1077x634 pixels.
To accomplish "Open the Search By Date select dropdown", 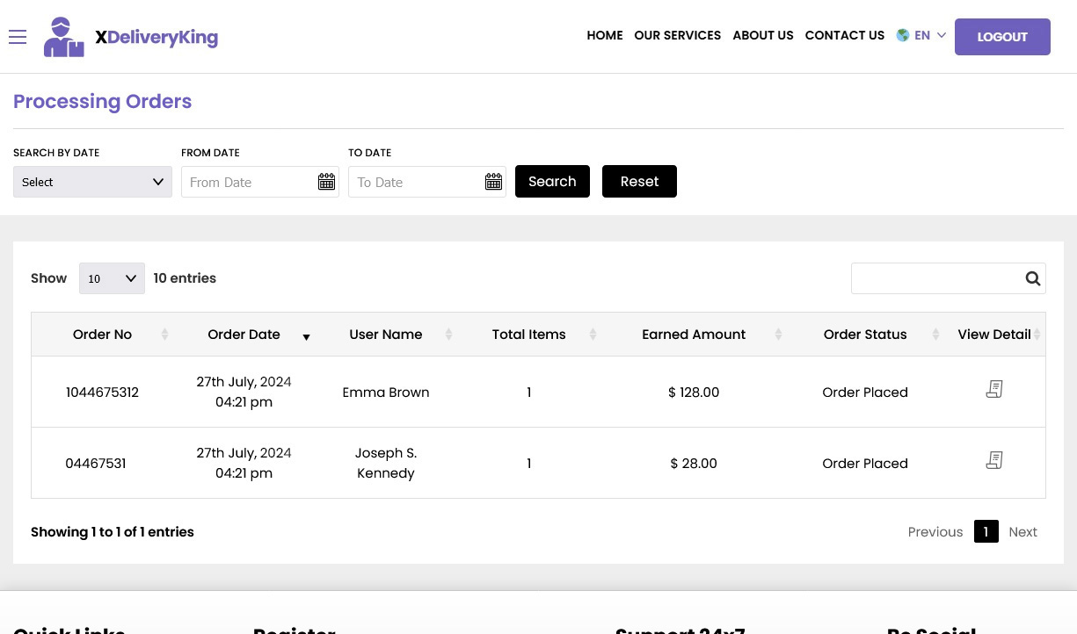I will click(x=92, y=182).
